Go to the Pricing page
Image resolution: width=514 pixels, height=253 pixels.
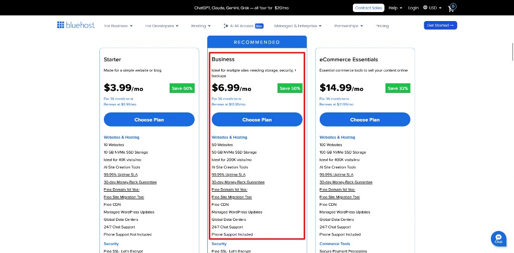pyautogui.click(x=382, y=26)
